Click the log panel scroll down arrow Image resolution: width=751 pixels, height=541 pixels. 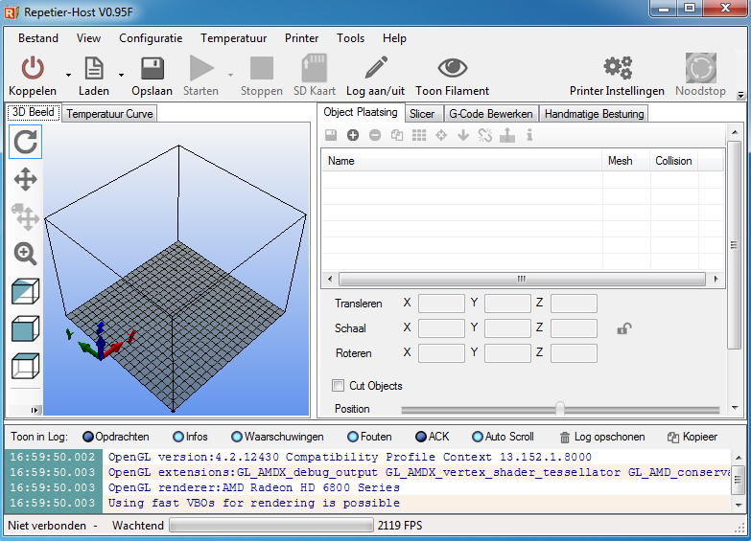tap(739, 505)
